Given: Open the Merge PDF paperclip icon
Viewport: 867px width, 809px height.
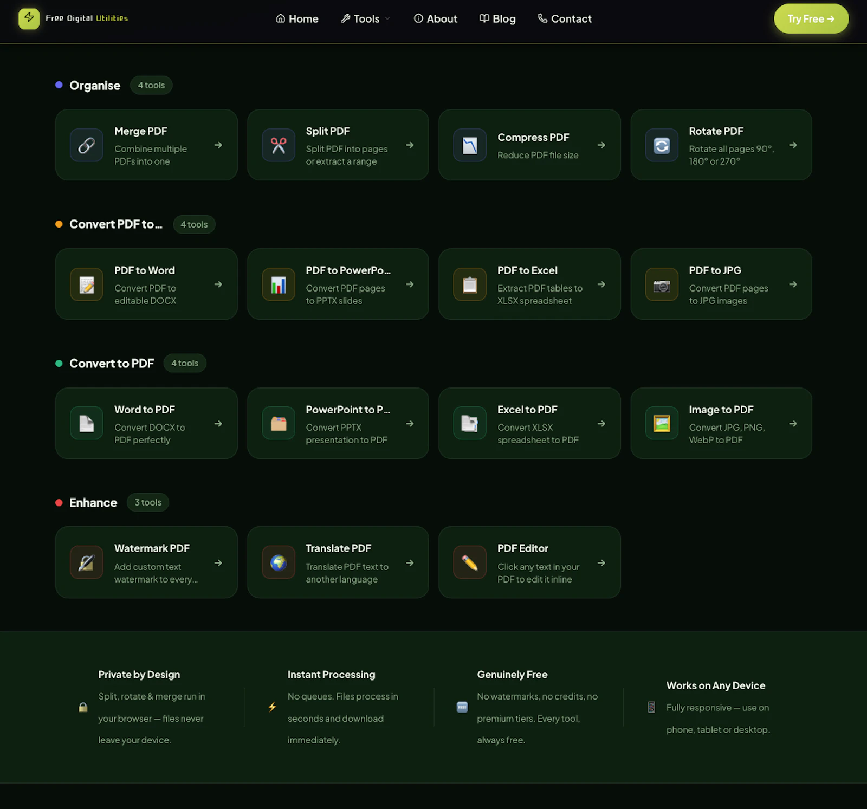Looking at the screenshot, I should (87, 145).
